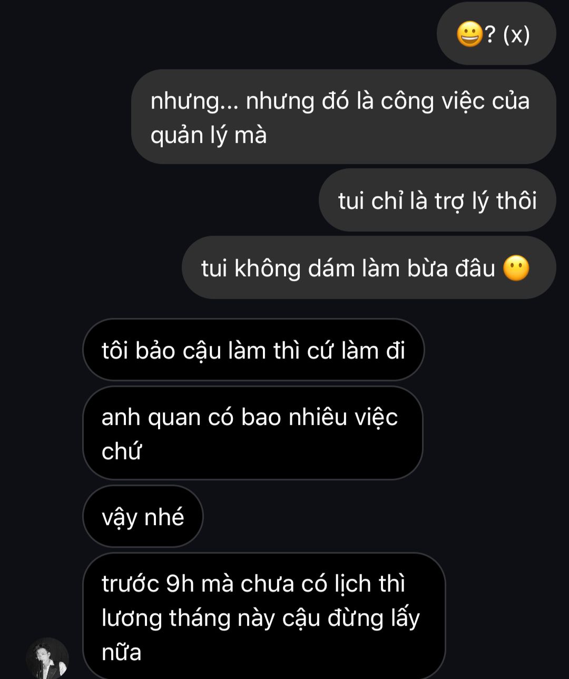Select the short 'vậy nhé' message bubble
Viewport: 569px width, 679px height.
point(143,516)
